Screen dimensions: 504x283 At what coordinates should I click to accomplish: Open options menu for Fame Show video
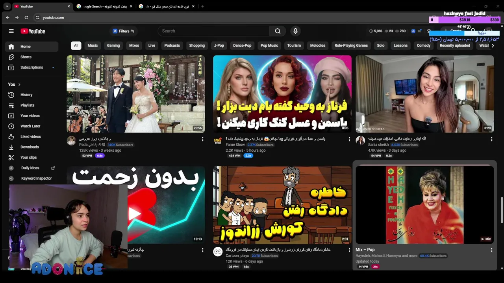pos(349,139)
